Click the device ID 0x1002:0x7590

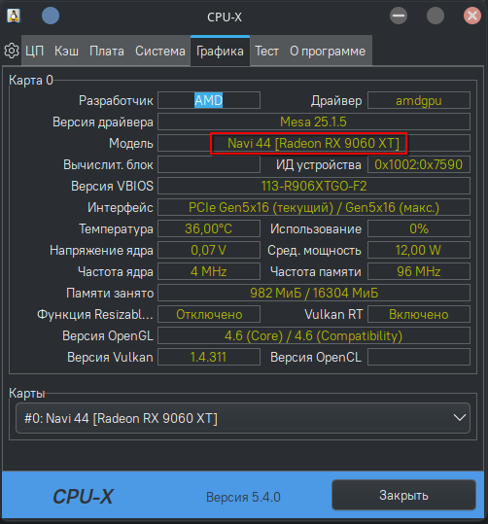tap(419, 164)
